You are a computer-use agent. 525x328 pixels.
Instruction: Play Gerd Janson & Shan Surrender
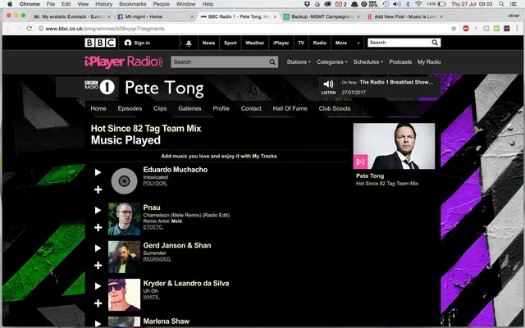98,248
